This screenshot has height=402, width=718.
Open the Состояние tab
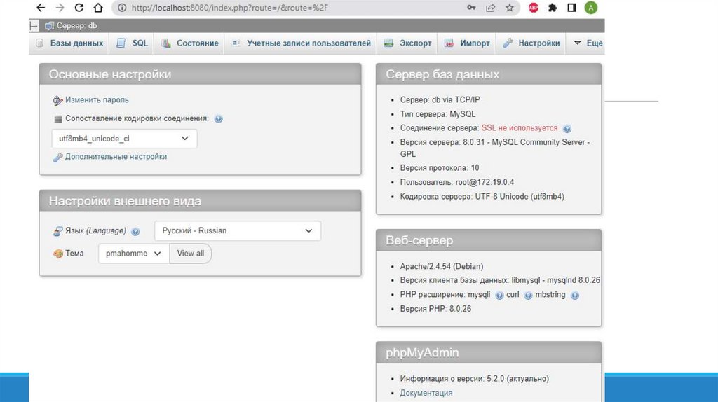pyautogui.click(x=189, y=43)
